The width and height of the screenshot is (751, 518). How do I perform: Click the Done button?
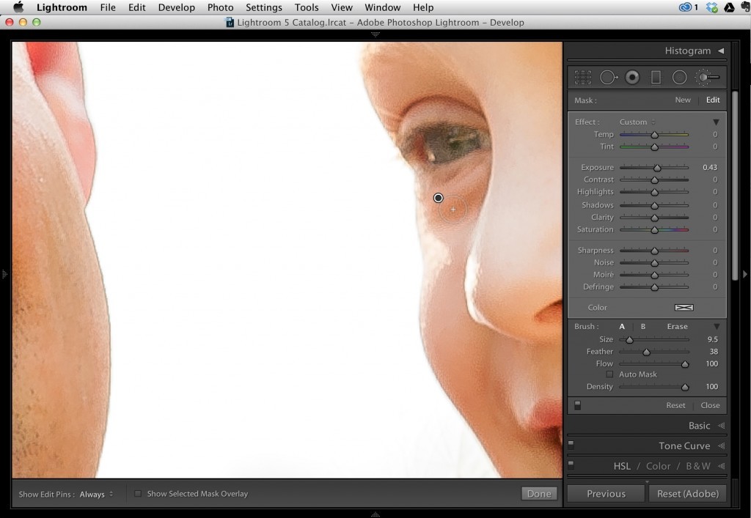[x=539, y=494]
